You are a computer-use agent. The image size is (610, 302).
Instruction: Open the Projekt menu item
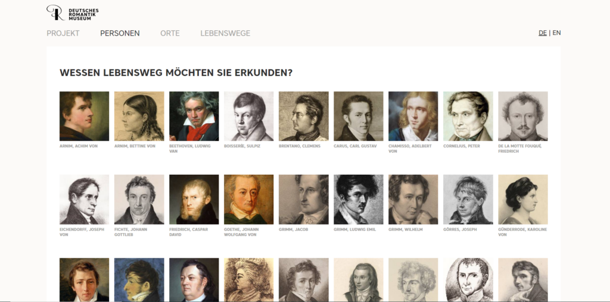point(63,33)
